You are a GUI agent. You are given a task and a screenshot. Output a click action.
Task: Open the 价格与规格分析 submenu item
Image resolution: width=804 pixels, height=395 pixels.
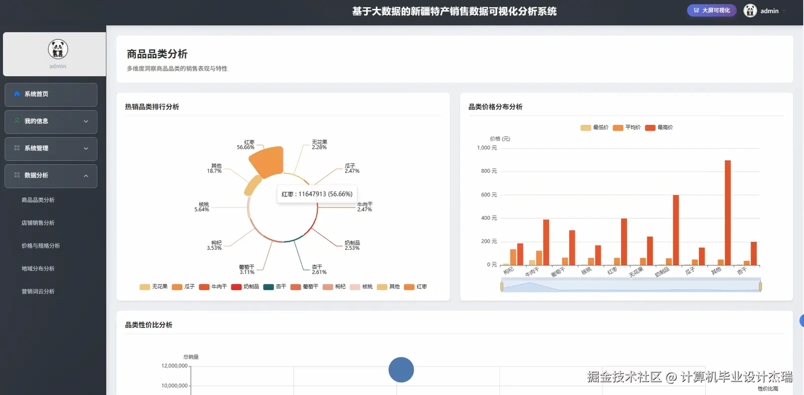click(41, 246)
